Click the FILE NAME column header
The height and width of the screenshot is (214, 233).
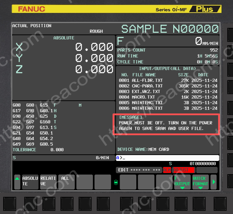tap(144, 75)
